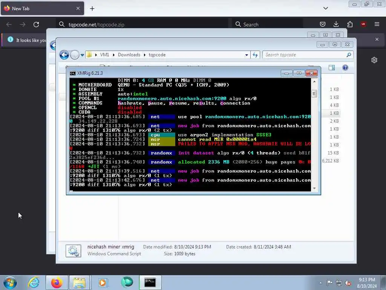Viewport: 386px width, 290px height.
Task: Toggle the Explorer preview pane icon
Action: pyautogui.click(x=332, y=68)
